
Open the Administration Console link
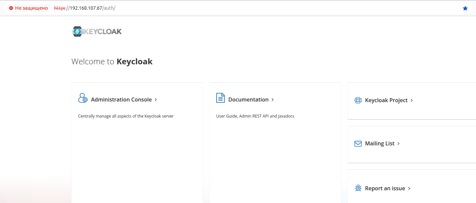pos(121,99)
